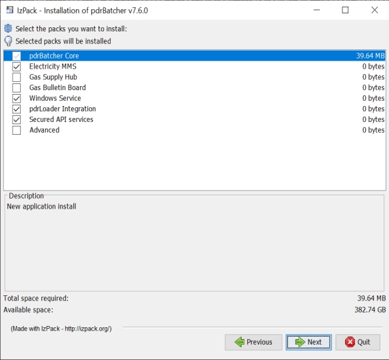The image size is (389, 360).
Task: Toggle the pdrLoader Integration checkbox
Action: point(17,109)
